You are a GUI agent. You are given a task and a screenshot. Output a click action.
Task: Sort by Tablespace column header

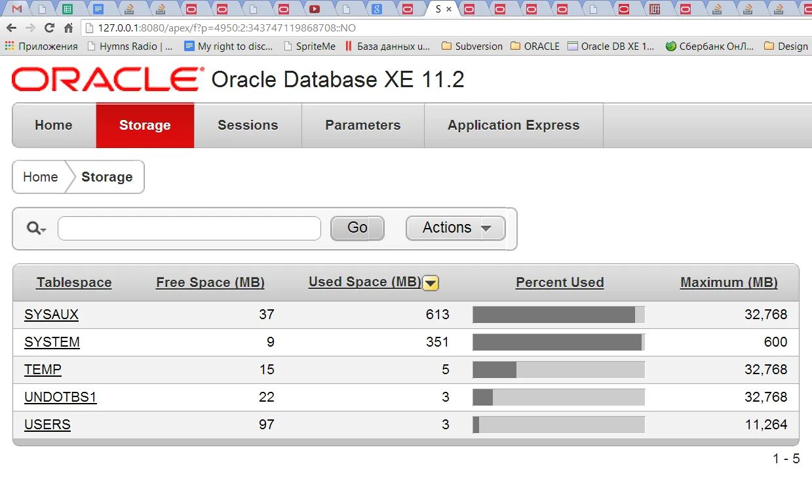[x=74, y=282]
